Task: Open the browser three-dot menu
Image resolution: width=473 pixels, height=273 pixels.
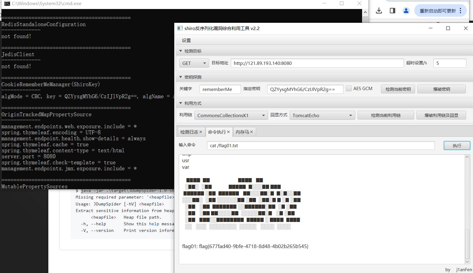Action: click(460, 11)
